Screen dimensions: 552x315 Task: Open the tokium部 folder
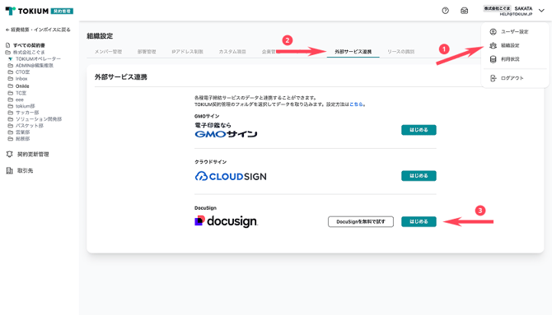pos(25,106)
